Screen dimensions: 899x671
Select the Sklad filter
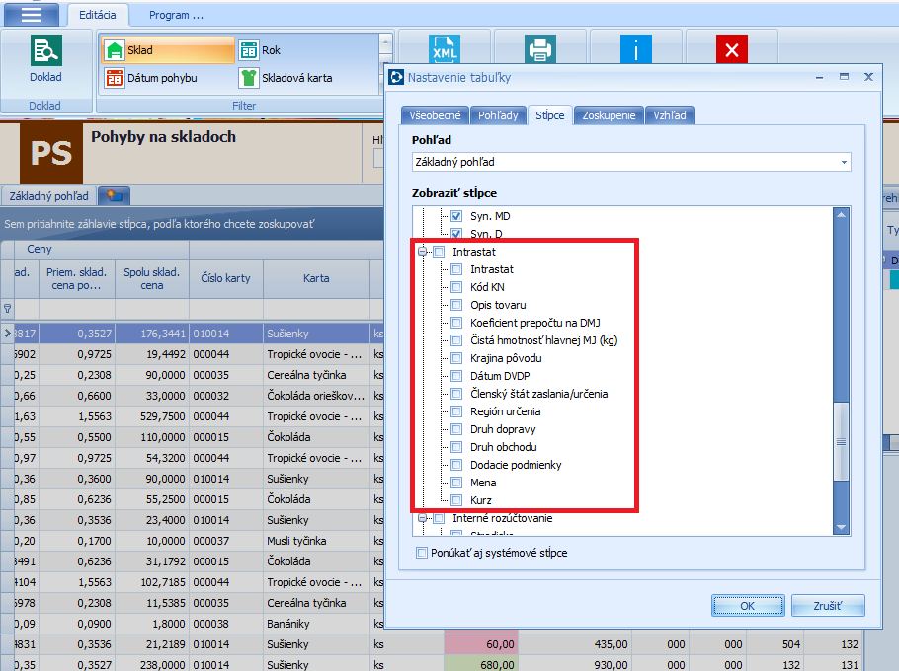coord(169,50)
